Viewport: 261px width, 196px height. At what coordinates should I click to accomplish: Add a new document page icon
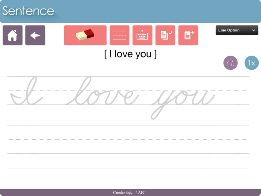pos(188,35)
